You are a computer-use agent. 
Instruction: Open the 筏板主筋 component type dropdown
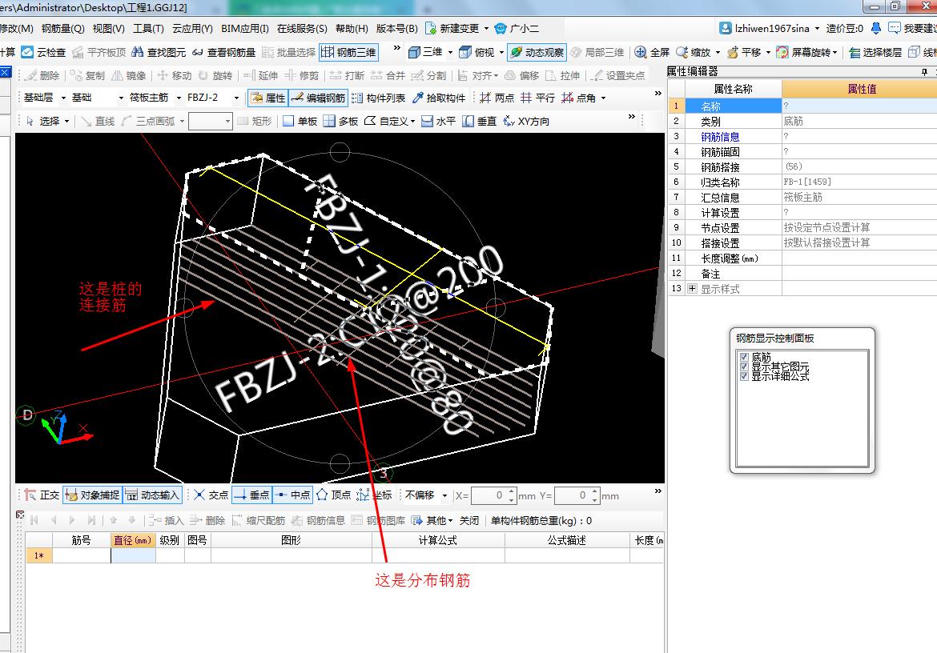coord(179,98)
